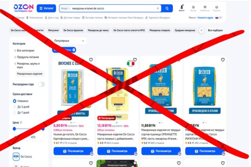Select the Неважно delivery radio option
Viewport: 251px width, 167px height.
(14, 101)
